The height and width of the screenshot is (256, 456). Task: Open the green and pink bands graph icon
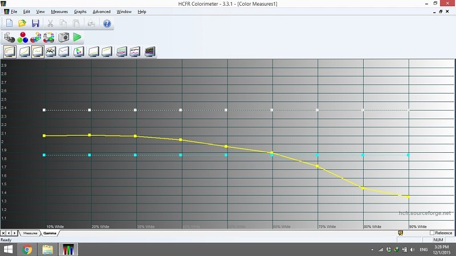coord(121,52)
